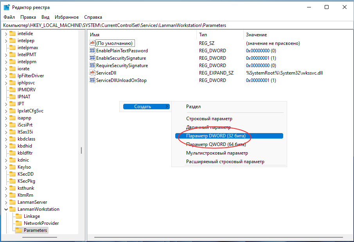This screenshot has width=354, height=242.
Task: Expand the intelppm tree node
Action: (x=6, y=62)
